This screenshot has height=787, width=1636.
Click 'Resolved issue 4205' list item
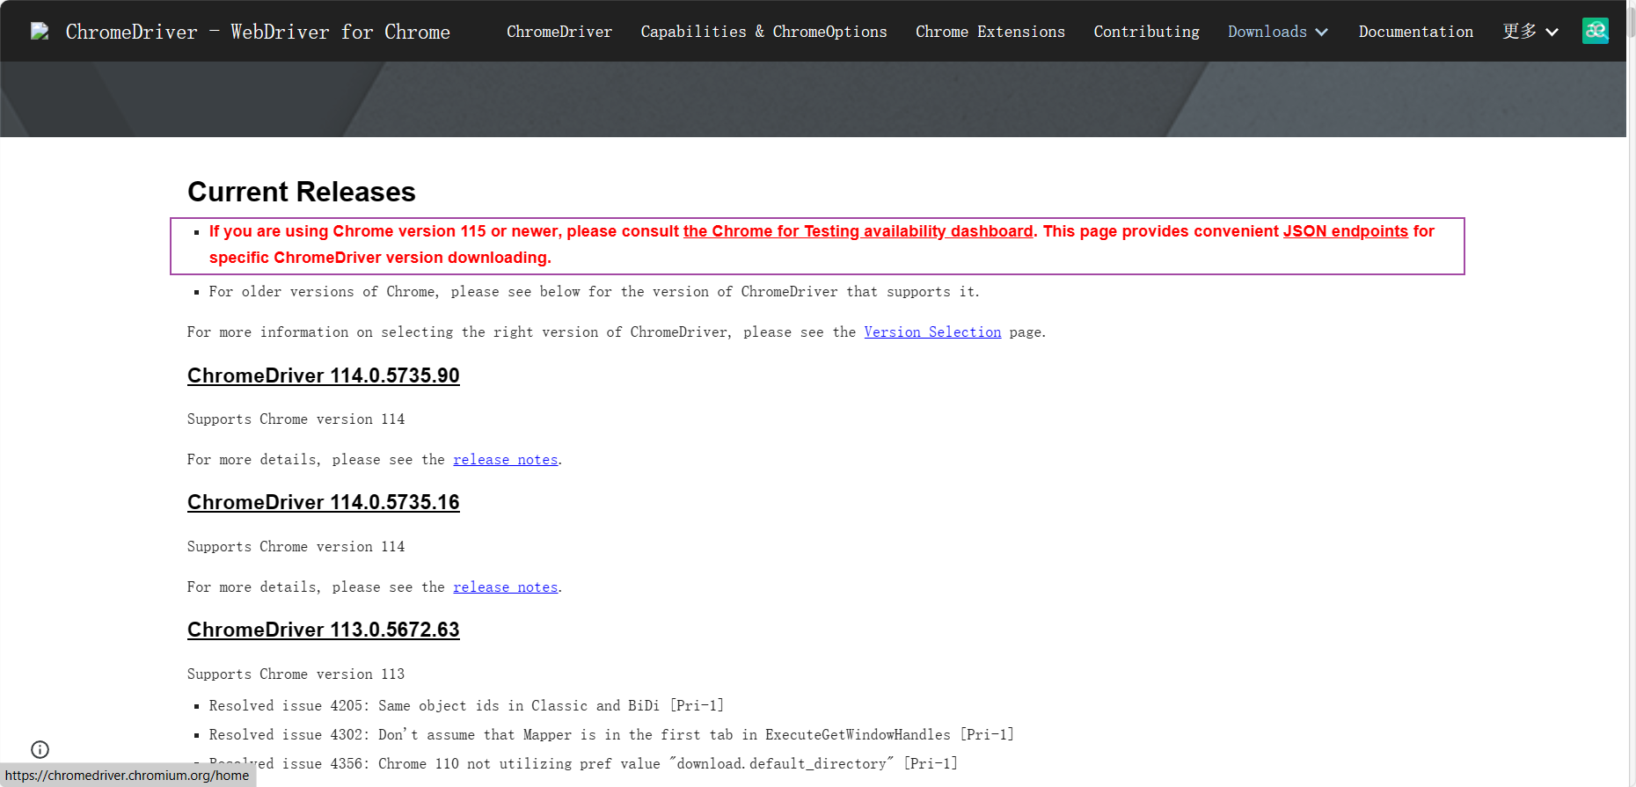pos(466,706)
